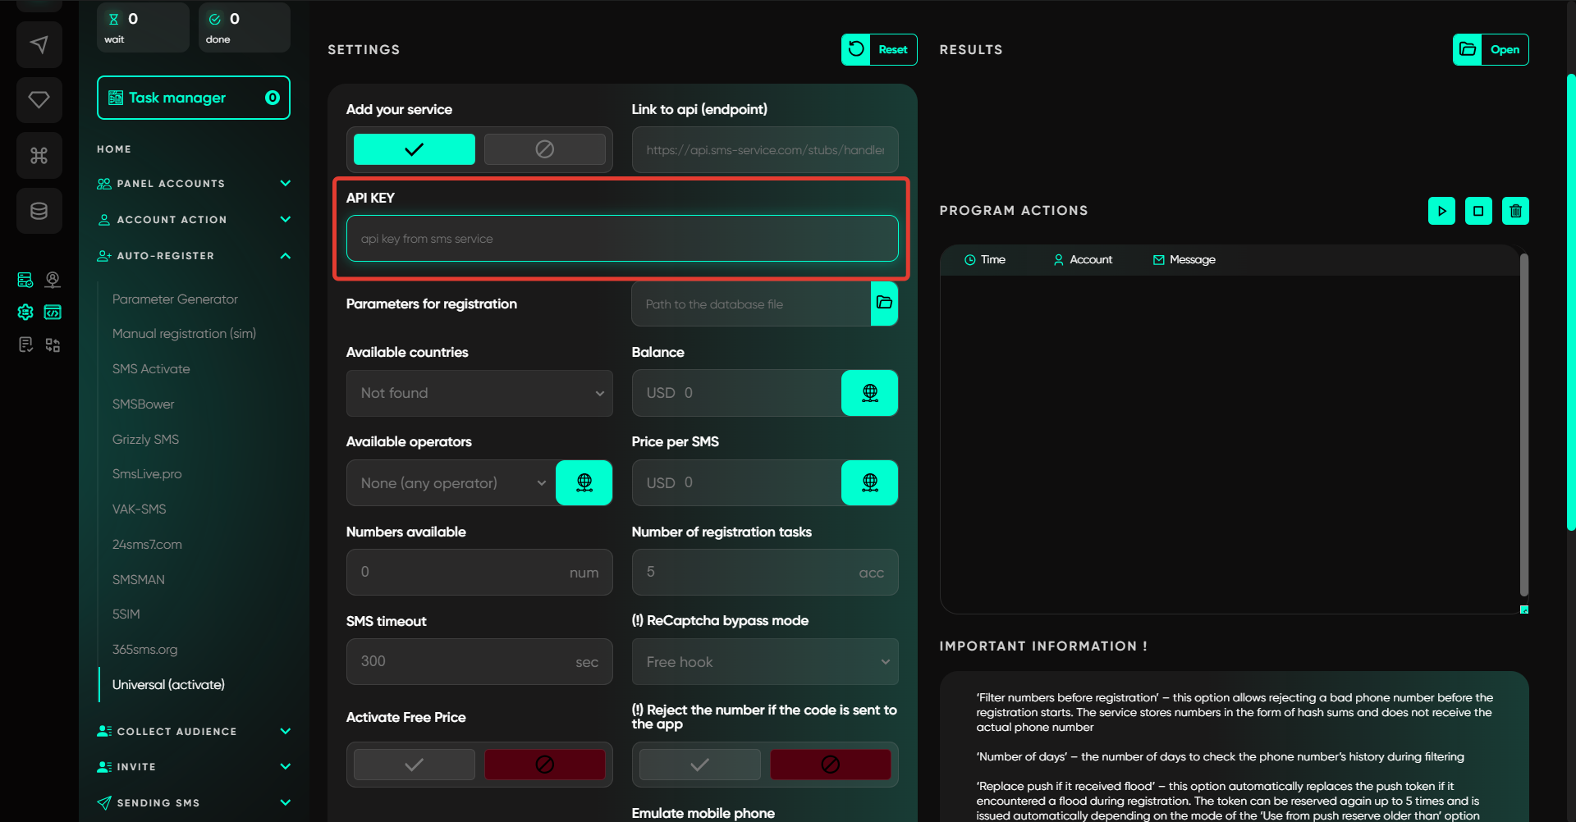Click the database icon in left sidebar
This screenshot has width=1576, height=822.
tap(39, 211)
